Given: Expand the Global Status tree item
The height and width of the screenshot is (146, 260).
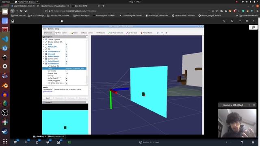Looking at the screenshot, I should [44, 42].
